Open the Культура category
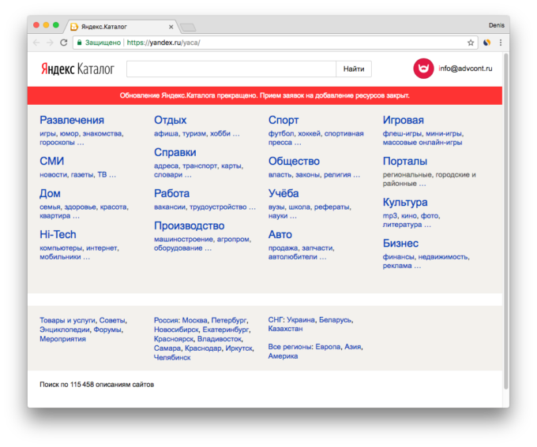Image resolution: width=537 pixels, height=447 pixels. (405, 202)
